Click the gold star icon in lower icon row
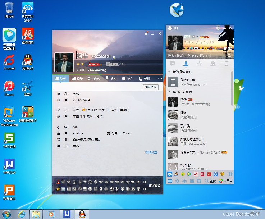The width and height of the screenshot is (265, 219). [x=58, y=189]
